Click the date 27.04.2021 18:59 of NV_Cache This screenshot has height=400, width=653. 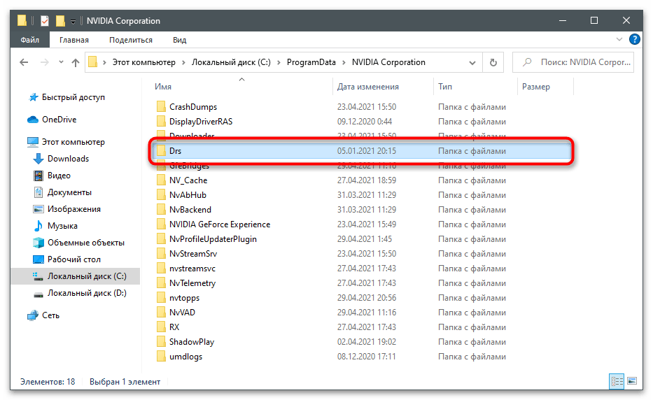367,180
